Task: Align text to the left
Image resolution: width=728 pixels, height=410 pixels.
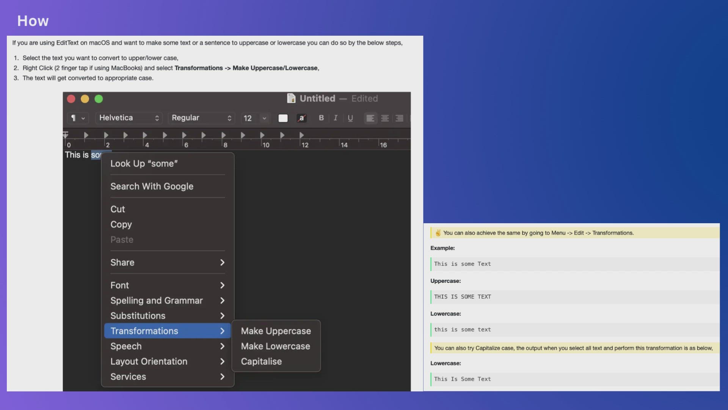Action: tap(370, 118)
